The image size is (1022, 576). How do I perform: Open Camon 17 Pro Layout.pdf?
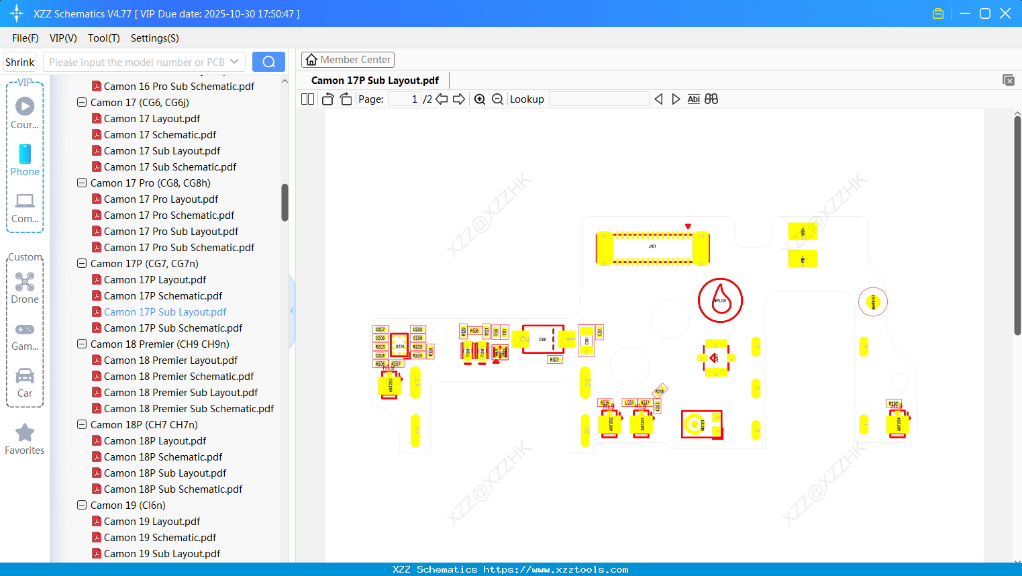(161, 199)
